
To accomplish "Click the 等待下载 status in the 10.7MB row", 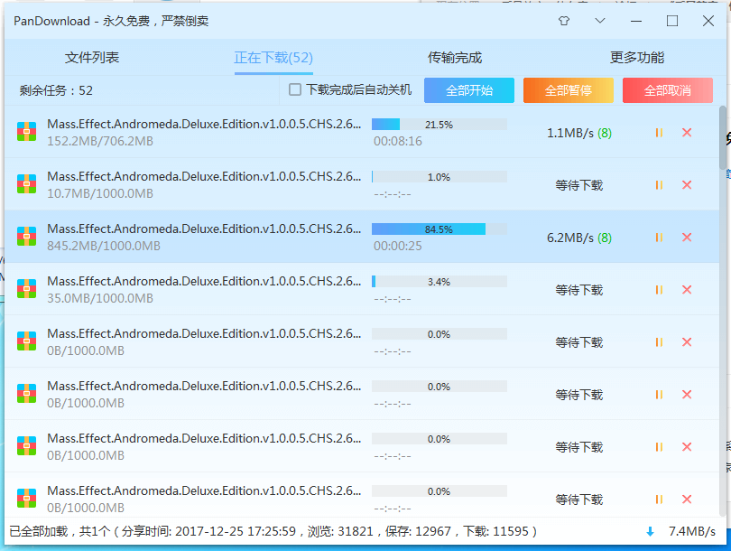I will pyautogui.click(x=579, y=186).
